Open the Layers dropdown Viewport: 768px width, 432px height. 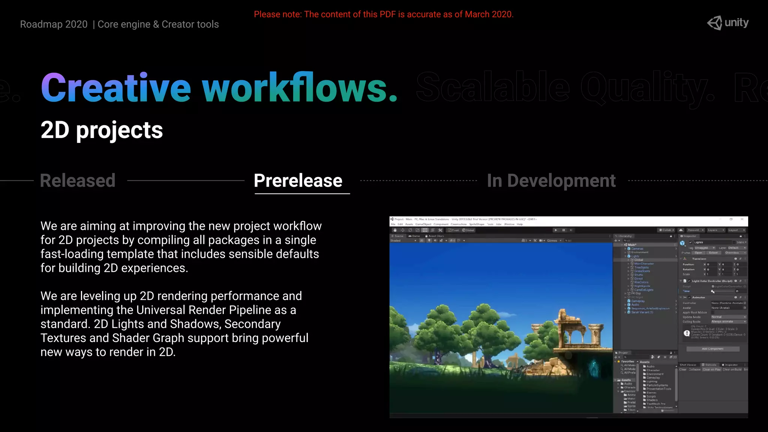tap(716, 230)
